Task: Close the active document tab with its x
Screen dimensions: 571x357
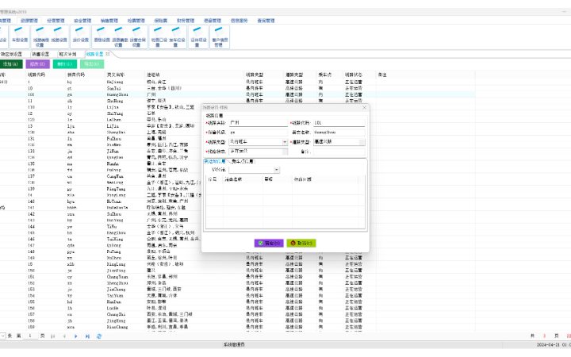Action: pos(108,54)
